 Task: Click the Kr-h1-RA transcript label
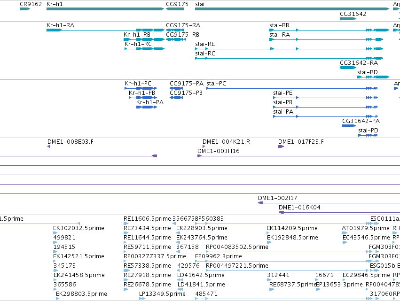tap(61, 25)
